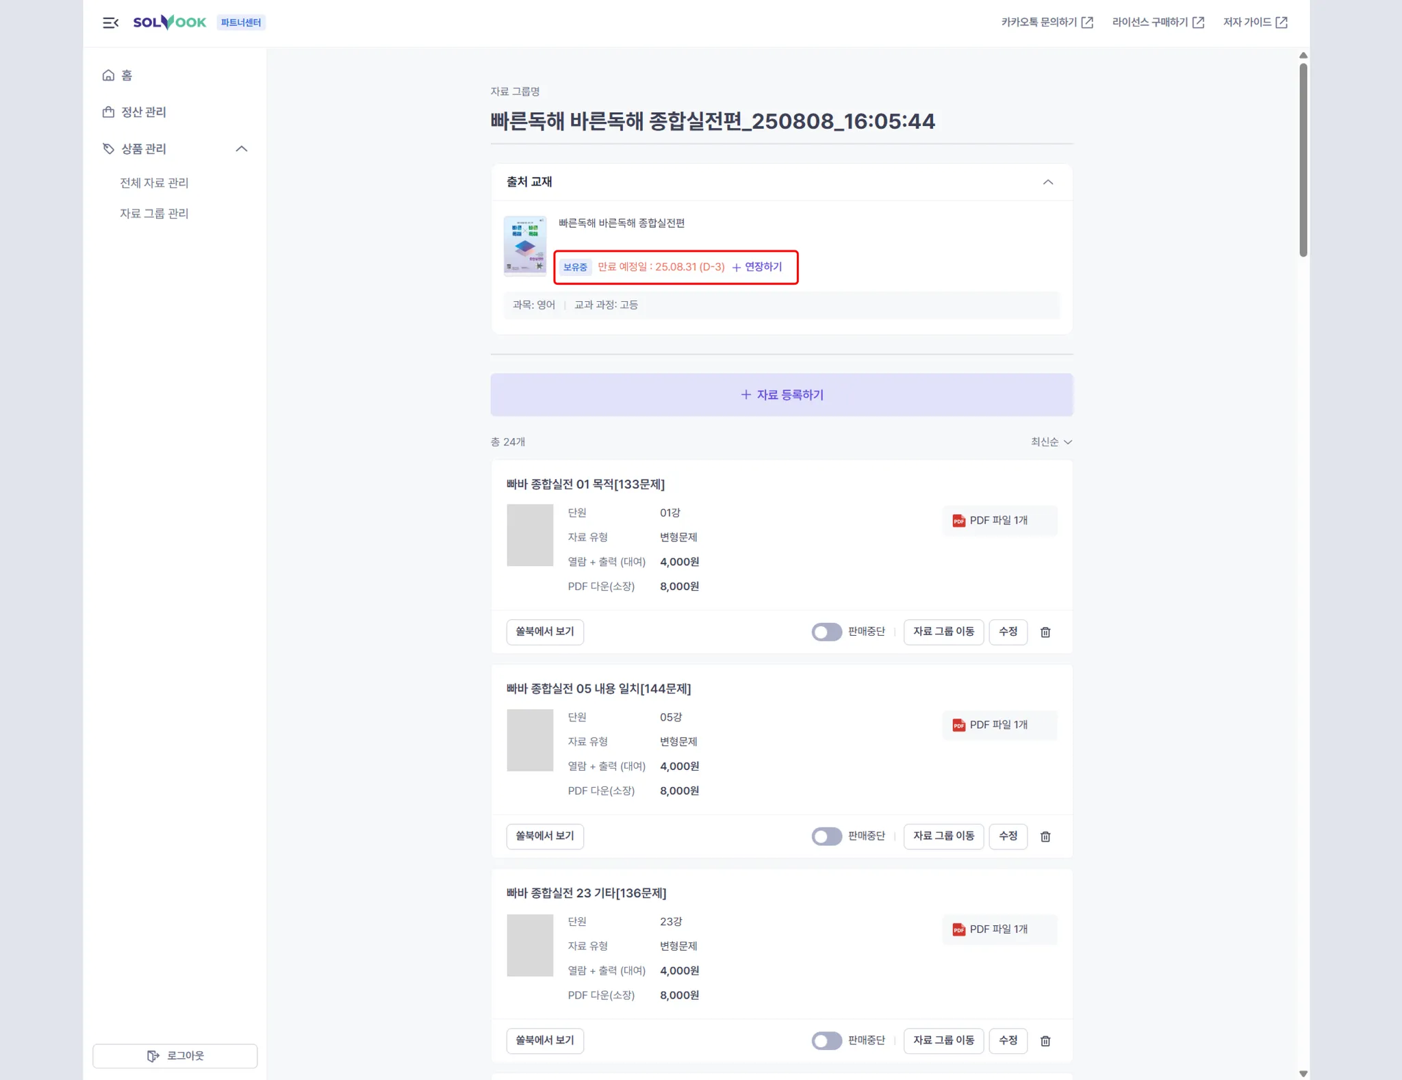Click 자료 그룹 이동 for 01 목적
Viewport: 1402px width, 1080px height.
(943, 632)
